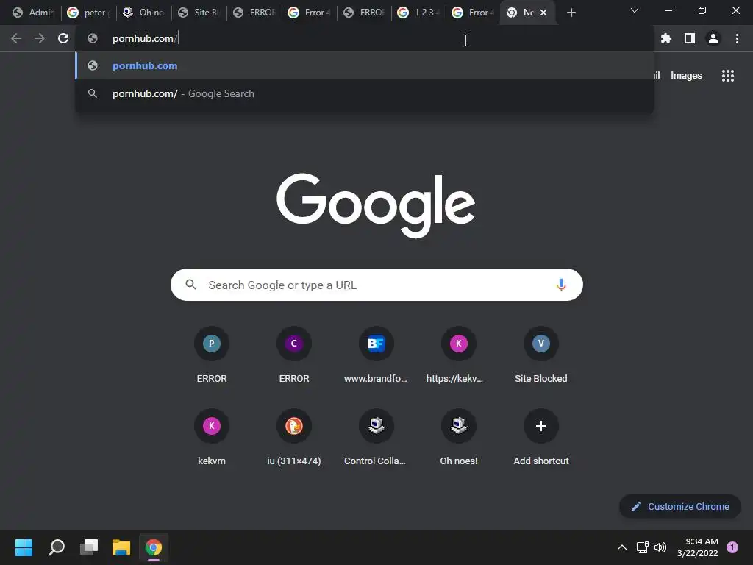Open the network icon in system tray

click(x=642, y=547)
